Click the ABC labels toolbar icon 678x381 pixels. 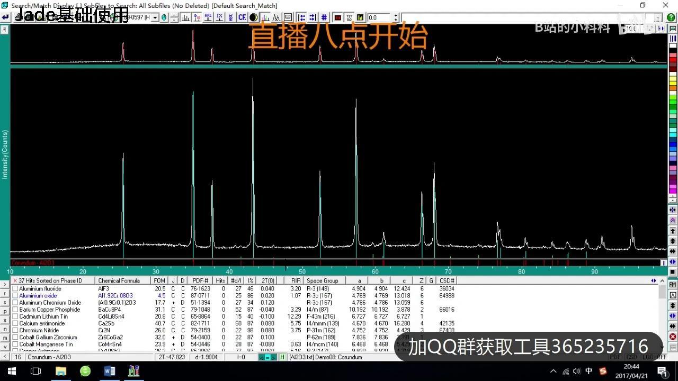[230, 17]
